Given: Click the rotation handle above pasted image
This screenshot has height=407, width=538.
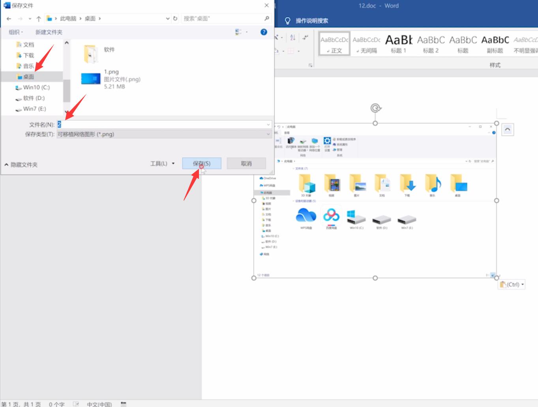Looking at the screenshot, I should [376, 108].
